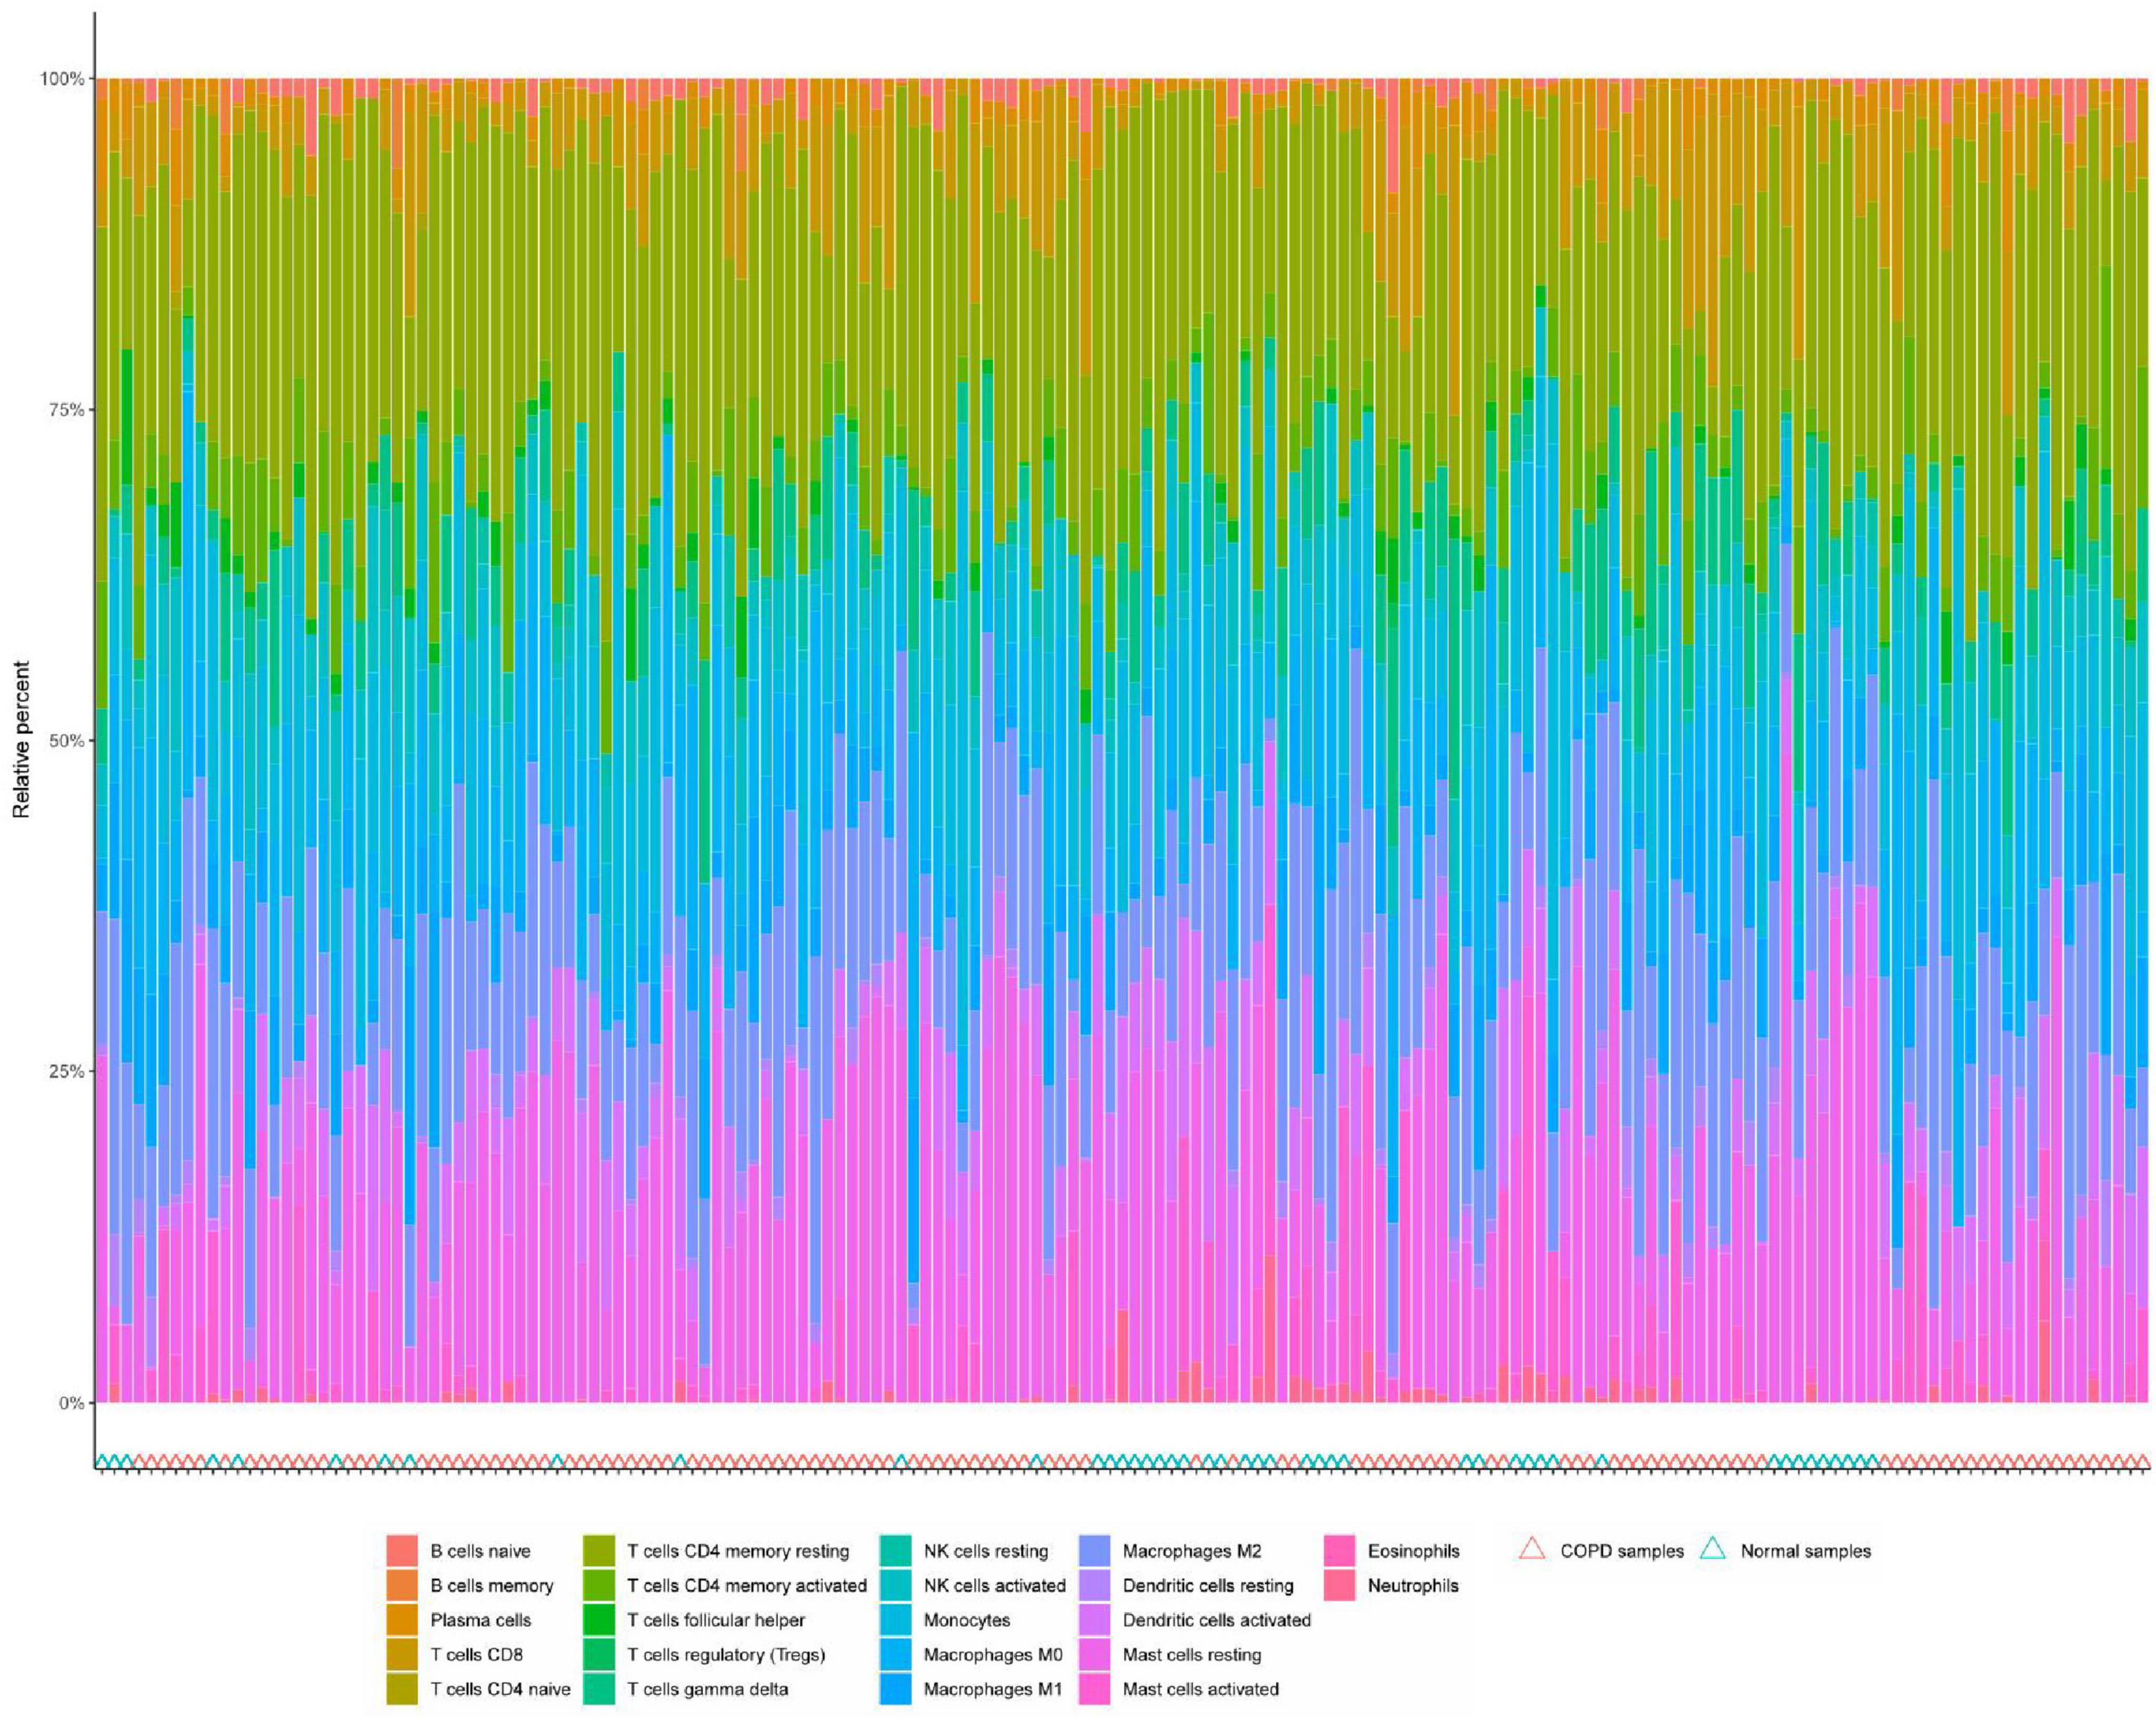Screen dimensions: 2156x1721
Task: Click the 'Normal samples' legend text
Action: pos(1805,1551)
